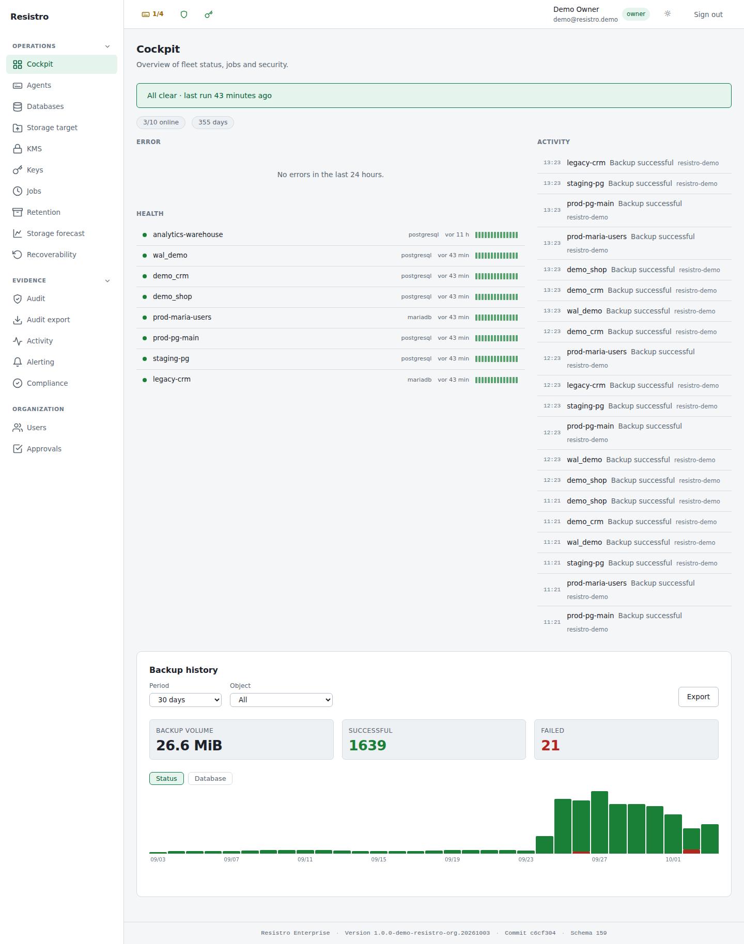The width and height of the screenshot is (744, 944).
Task: Click the owner role badge
Action: [x=636, y=14]
